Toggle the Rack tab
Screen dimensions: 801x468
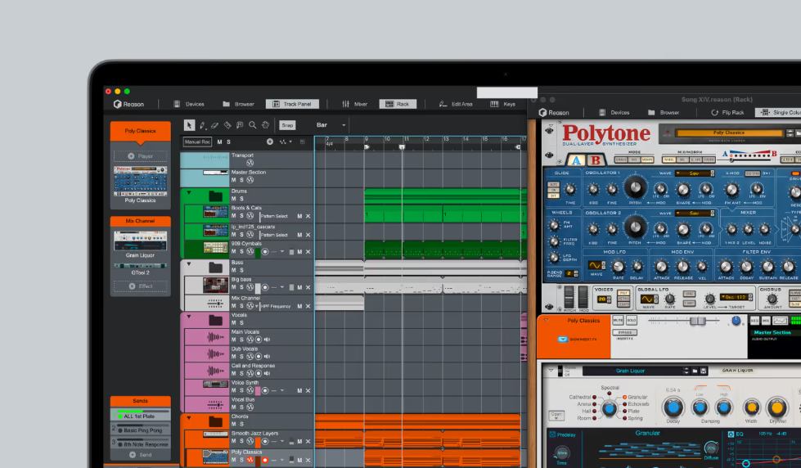[398, 104]
